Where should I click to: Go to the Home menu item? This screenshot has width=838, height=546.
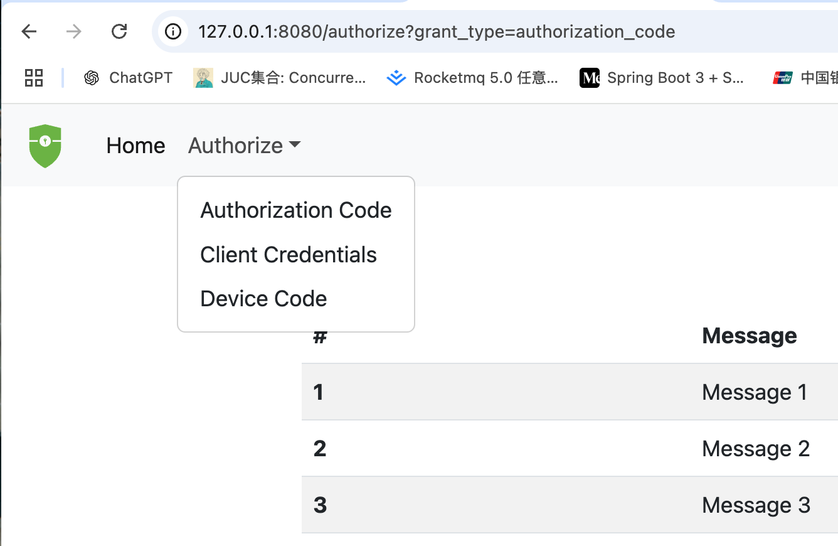[135, 146]
